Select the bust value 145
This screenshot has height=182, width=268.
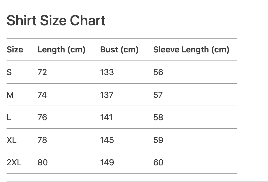[x=107, y=140]
